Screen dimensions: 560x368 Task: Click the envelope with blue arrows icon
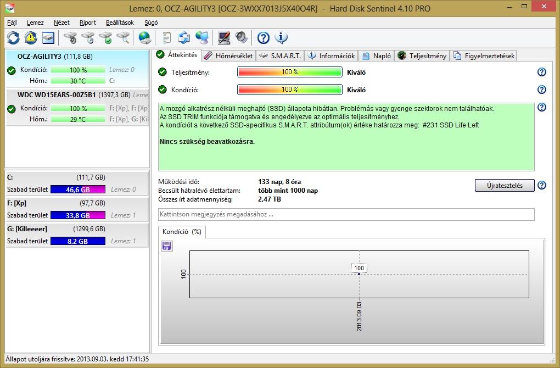click(x=184, y=38)
